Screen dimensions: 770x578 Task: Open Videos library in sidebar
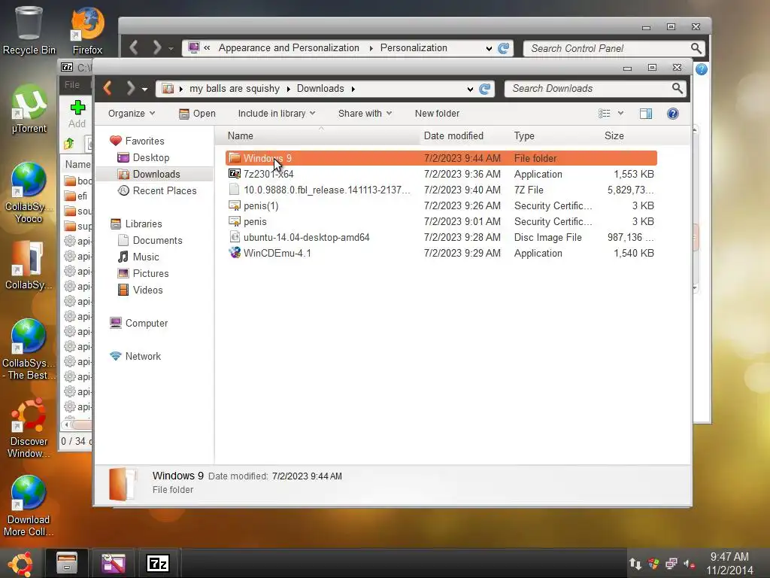(x=147, y=290)
